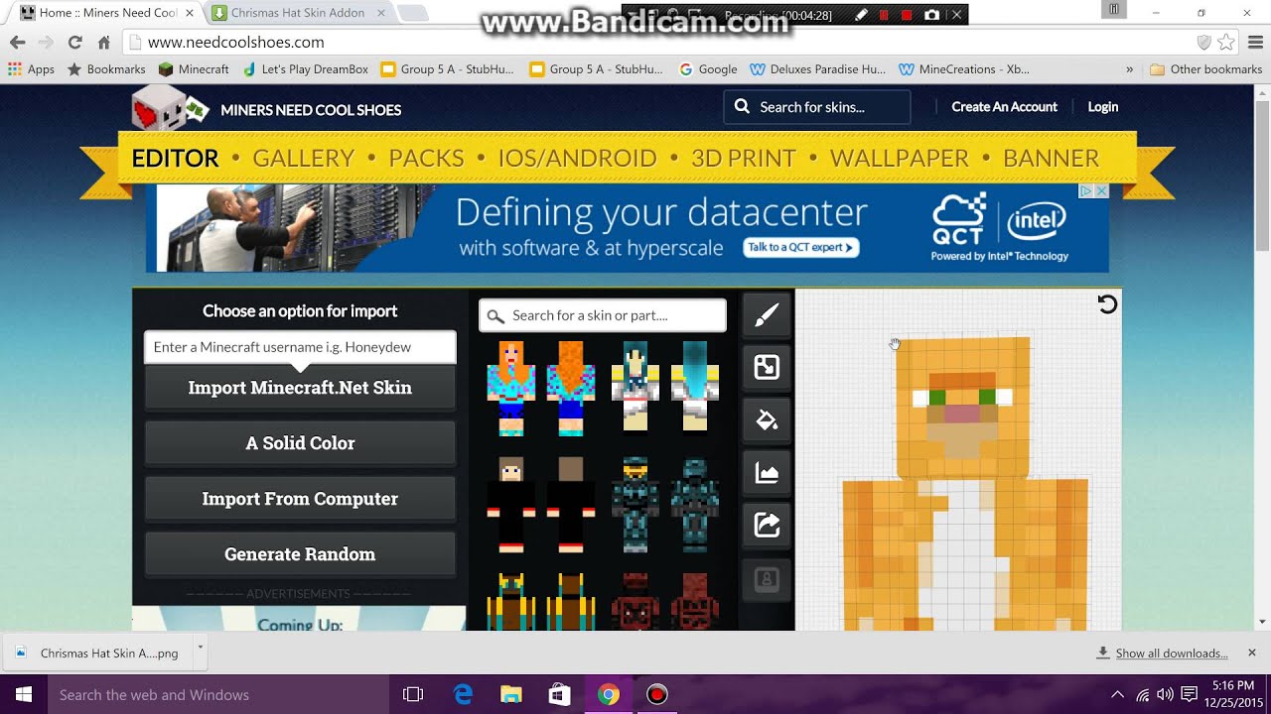Select the Bandicam pencil drawing icon

coord(861,15)
